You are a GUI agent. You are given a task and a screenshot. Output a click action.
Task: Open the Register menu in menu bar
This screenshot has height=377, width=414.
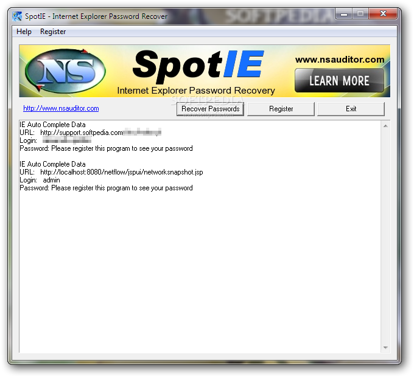tap(53, 32)
